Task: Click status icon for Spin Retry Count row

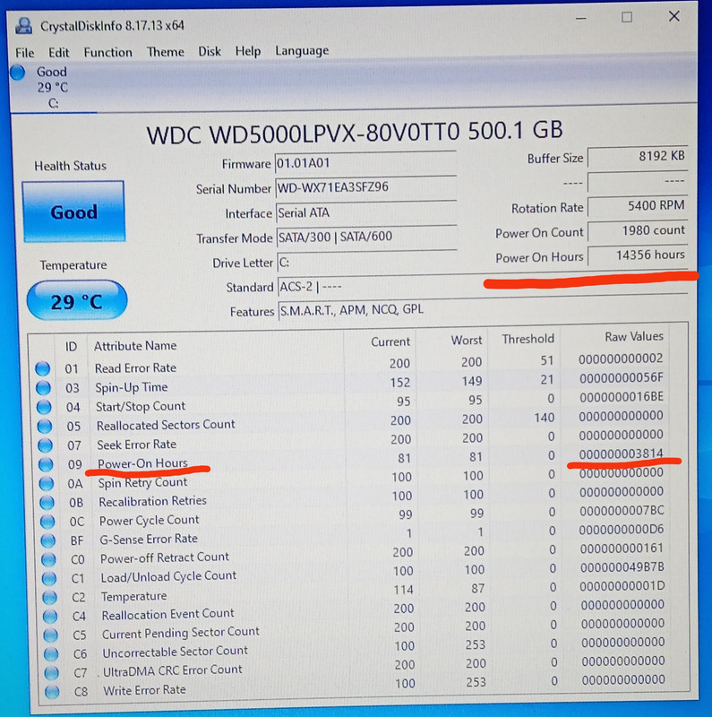Action: (47, 483)
